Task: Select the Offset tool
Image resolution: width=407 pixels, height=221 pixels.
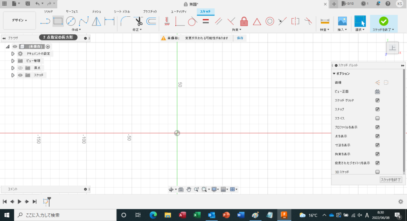Action: [x=151, y=21]
